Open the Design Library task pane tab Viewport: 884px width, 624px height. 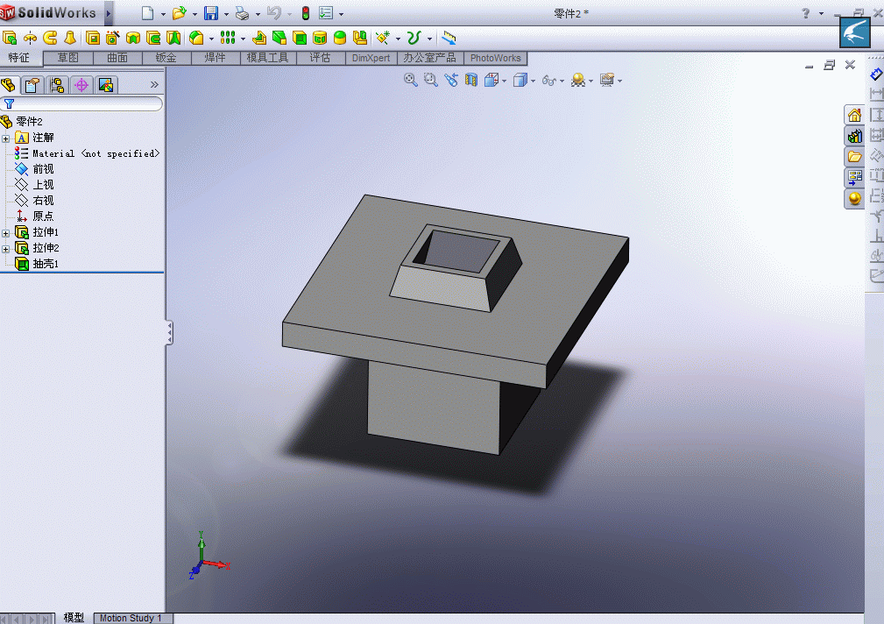tap(855, 136)
